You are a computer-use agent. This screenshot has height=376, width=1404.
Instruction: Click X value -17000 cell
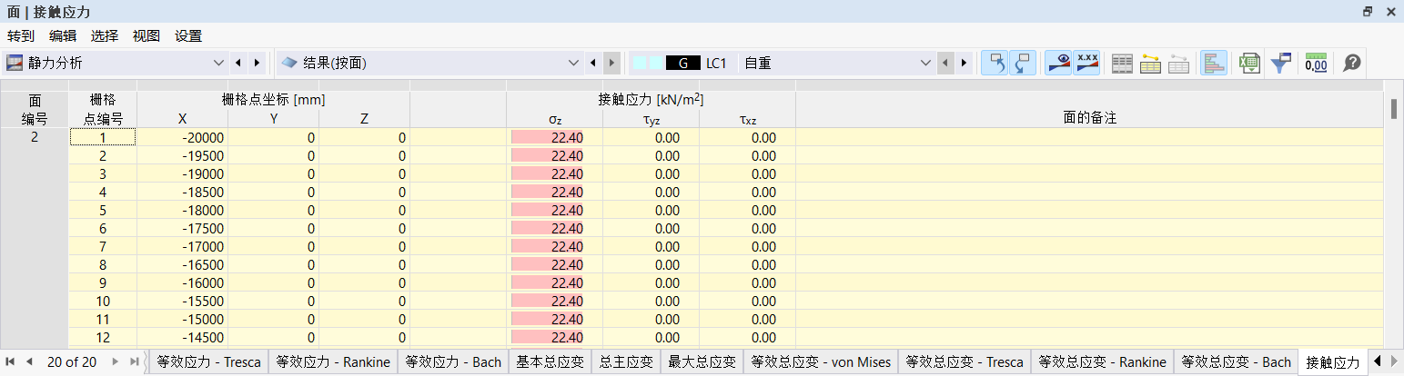pyautogui.click(x=182, y=246)
